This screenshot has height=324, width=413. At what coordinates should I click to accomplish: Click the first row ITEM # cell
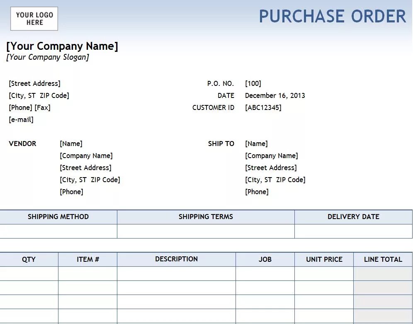pyautogui.click(x=88, y=274)
